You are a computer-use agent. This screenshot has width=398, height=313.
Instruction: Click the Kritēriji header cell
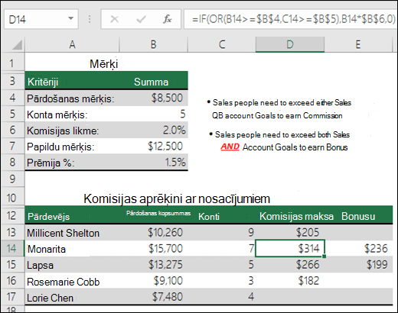tap(72, 82)
